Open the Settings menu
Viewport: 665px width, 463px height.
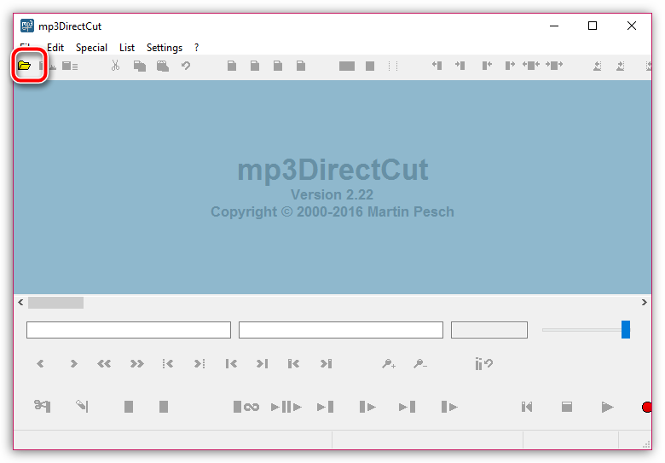coord(165,48)
